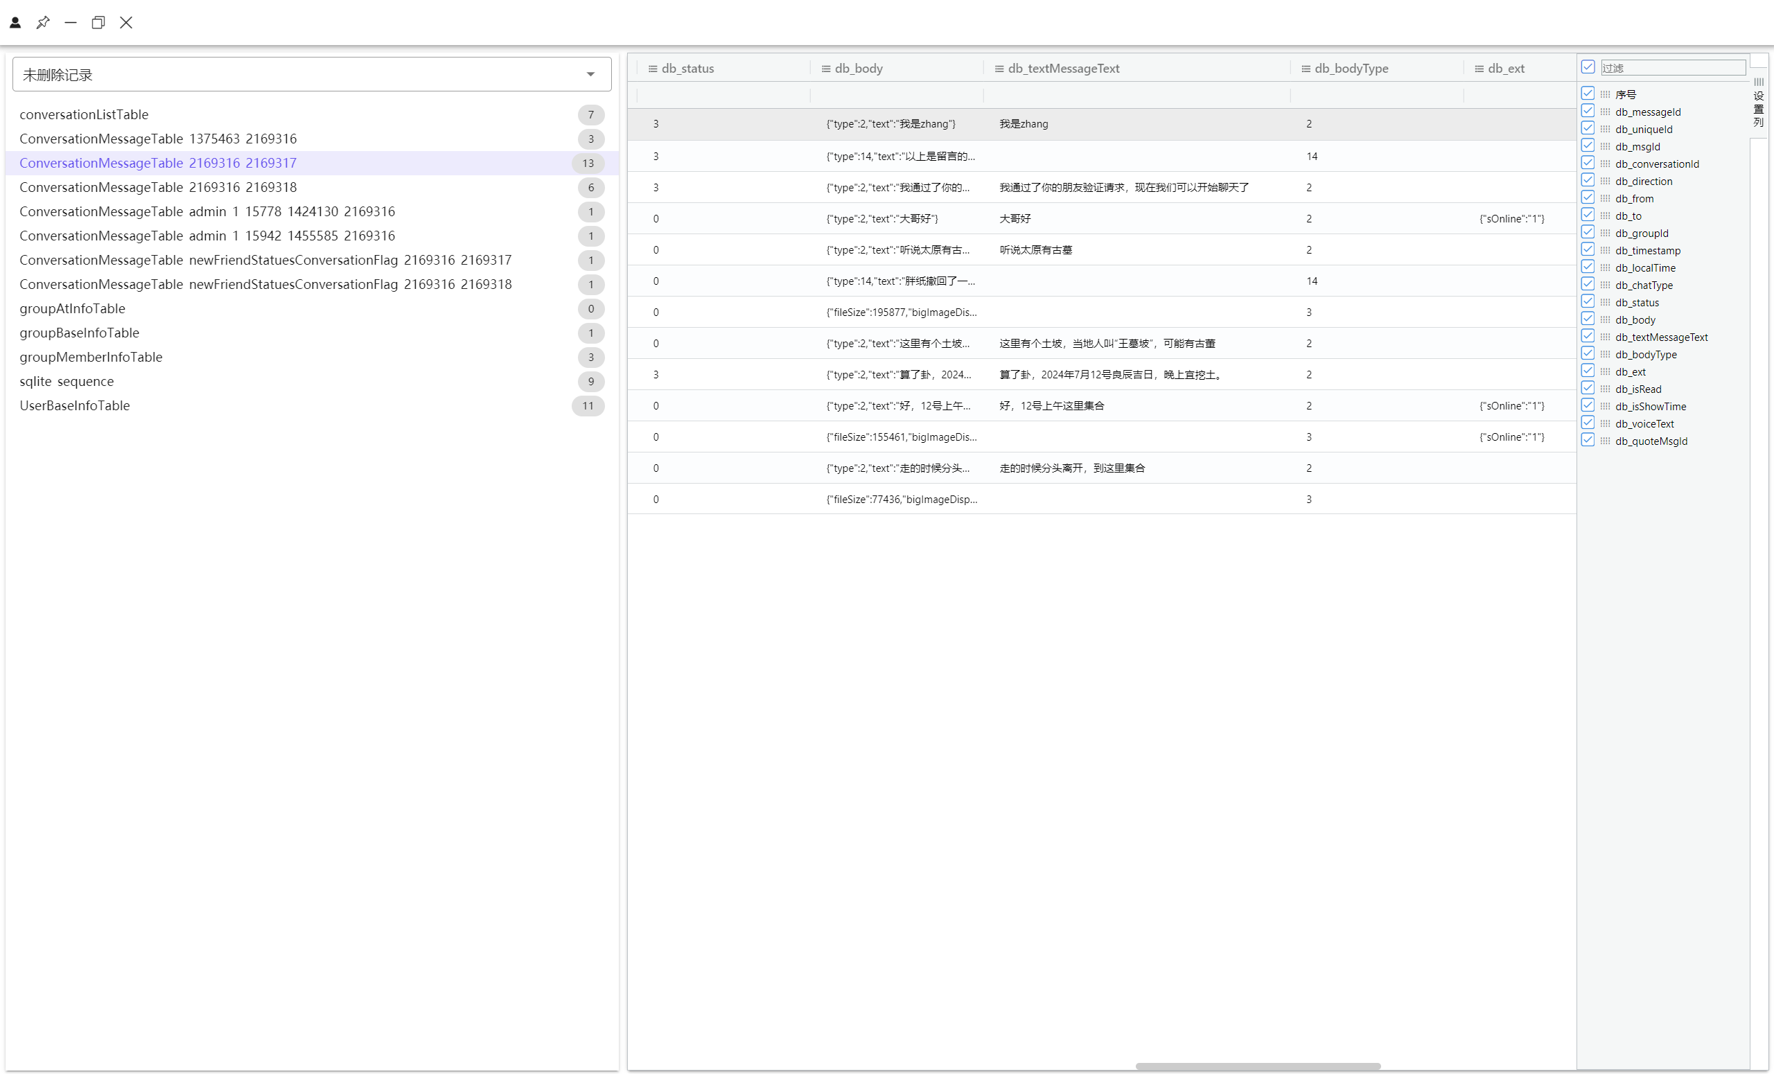Open the db_ext column menu icon
This screenshot has height=1074, width=1774.
(x=1479, y=69)
